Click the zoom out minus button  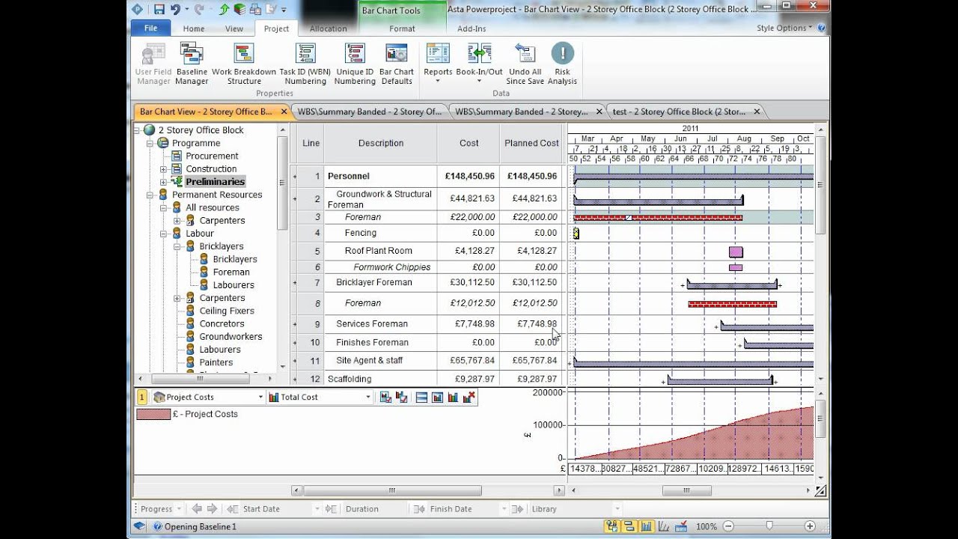coord(728,527)
